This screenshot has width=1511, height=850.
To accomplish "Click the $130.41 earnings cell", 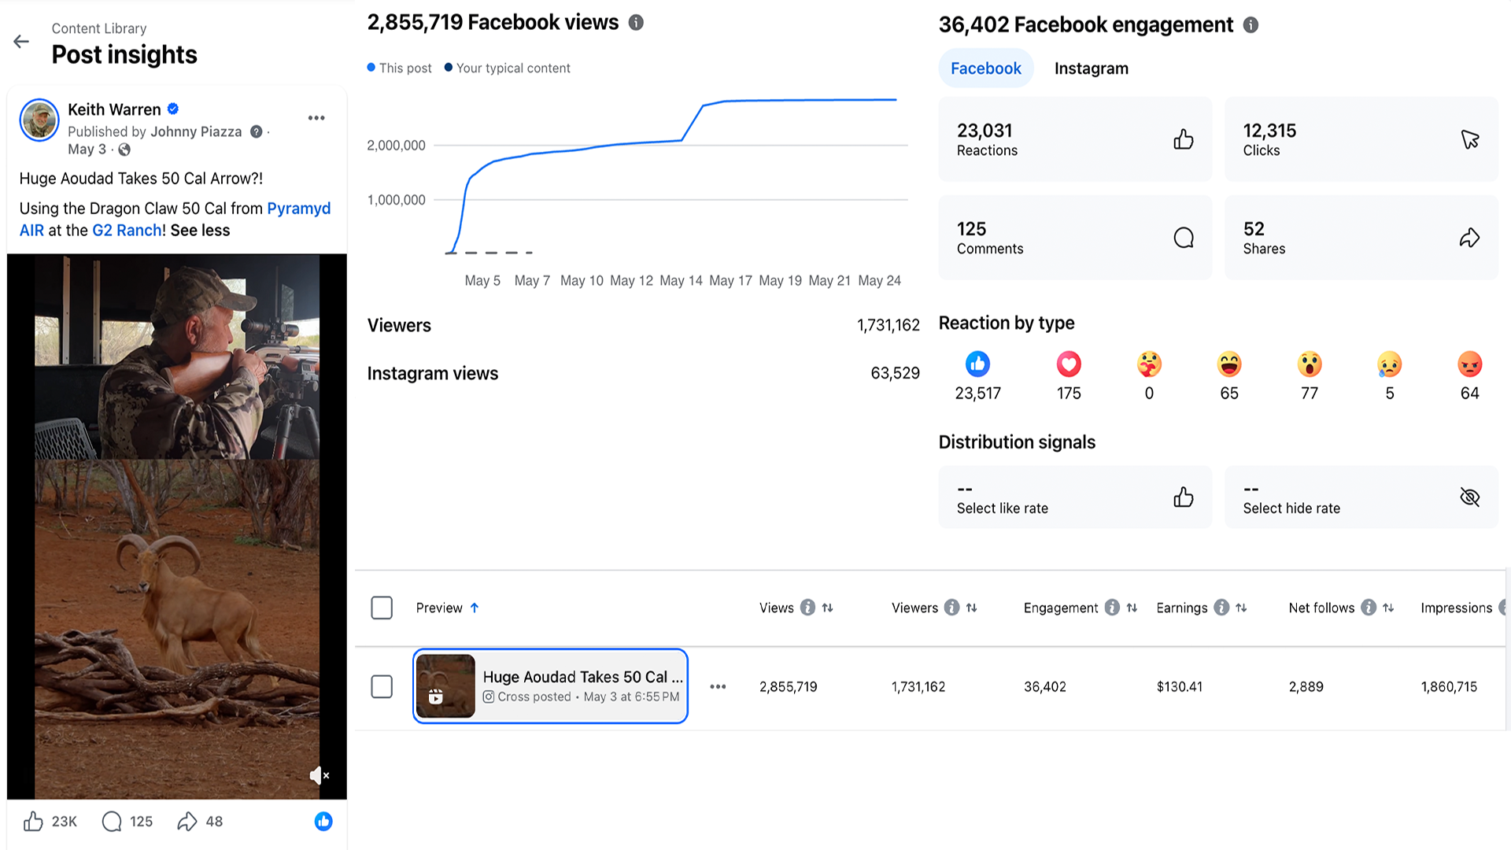I will tap(1180, 687).
